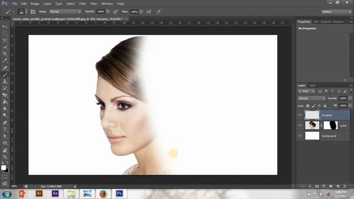
Task: Hide the background layer
Action: 300,136
